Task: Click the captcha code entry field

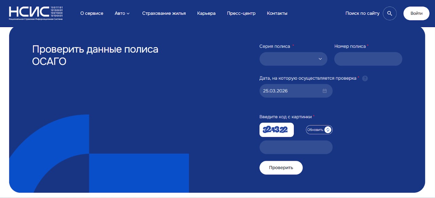Action: 296,147
